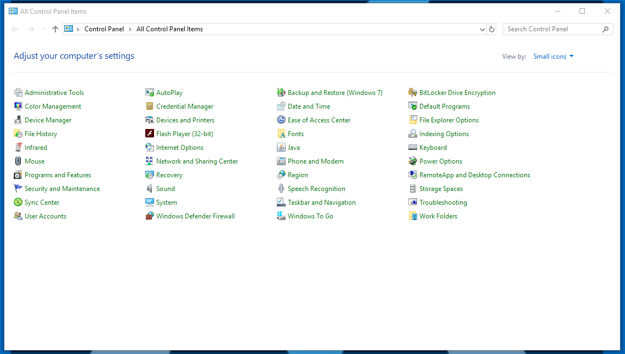This screenshot has width=625, height=354.
Task: Expand the chevron before Control Panel breadcrumb
Action: tap(78, 29)
